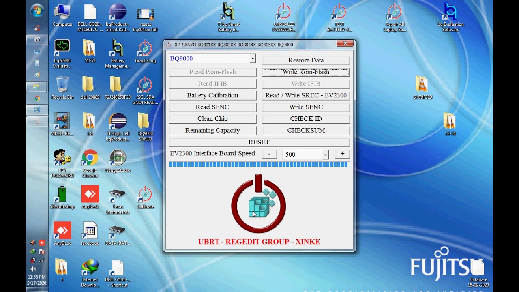Open the facebook shortcut file
Viewport: 519px width, 292px height.
pos(90,234)
